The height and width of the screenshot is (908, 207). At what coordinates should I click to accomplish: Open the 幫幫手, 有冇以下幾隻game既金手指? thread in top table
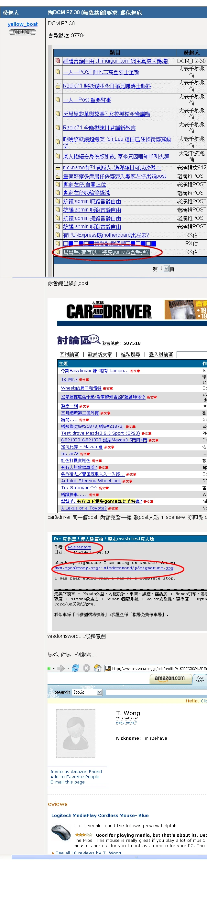106,252
